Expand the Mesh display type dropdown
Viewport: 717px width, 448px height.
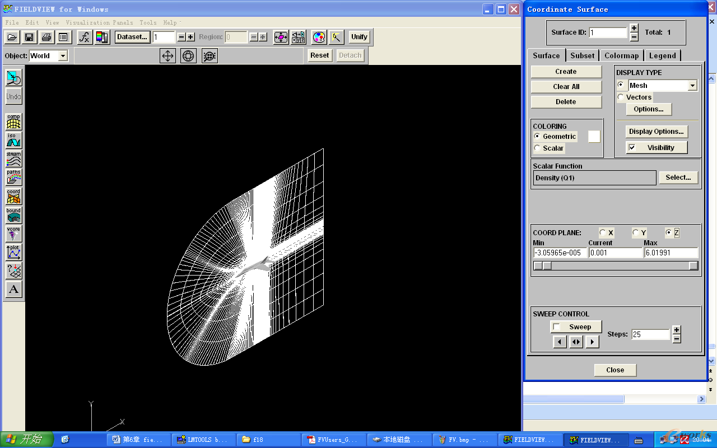[x=692, y=86]
